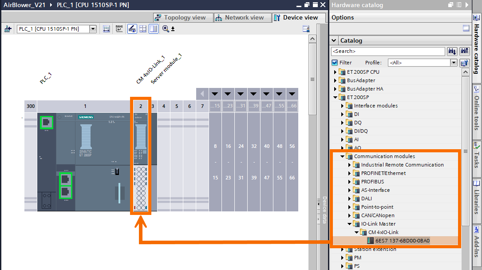This screenshot has width=482, height=270.
Task: Click the catalog options view toggle icon
Action: coord(466,28)
